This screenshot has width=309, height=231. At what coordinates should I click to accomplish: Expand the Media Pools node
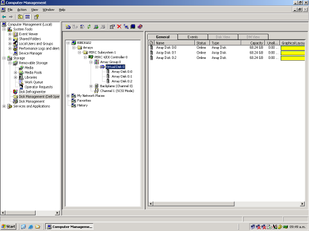point(15,73)
